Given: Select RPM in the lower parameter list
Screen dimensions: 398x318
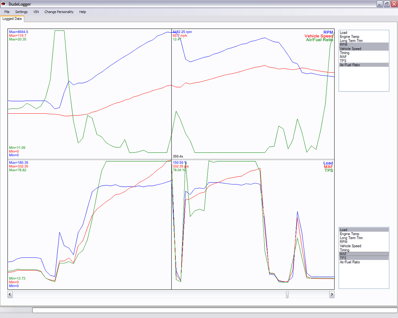Looking at the screenshot, I should 364,242.
